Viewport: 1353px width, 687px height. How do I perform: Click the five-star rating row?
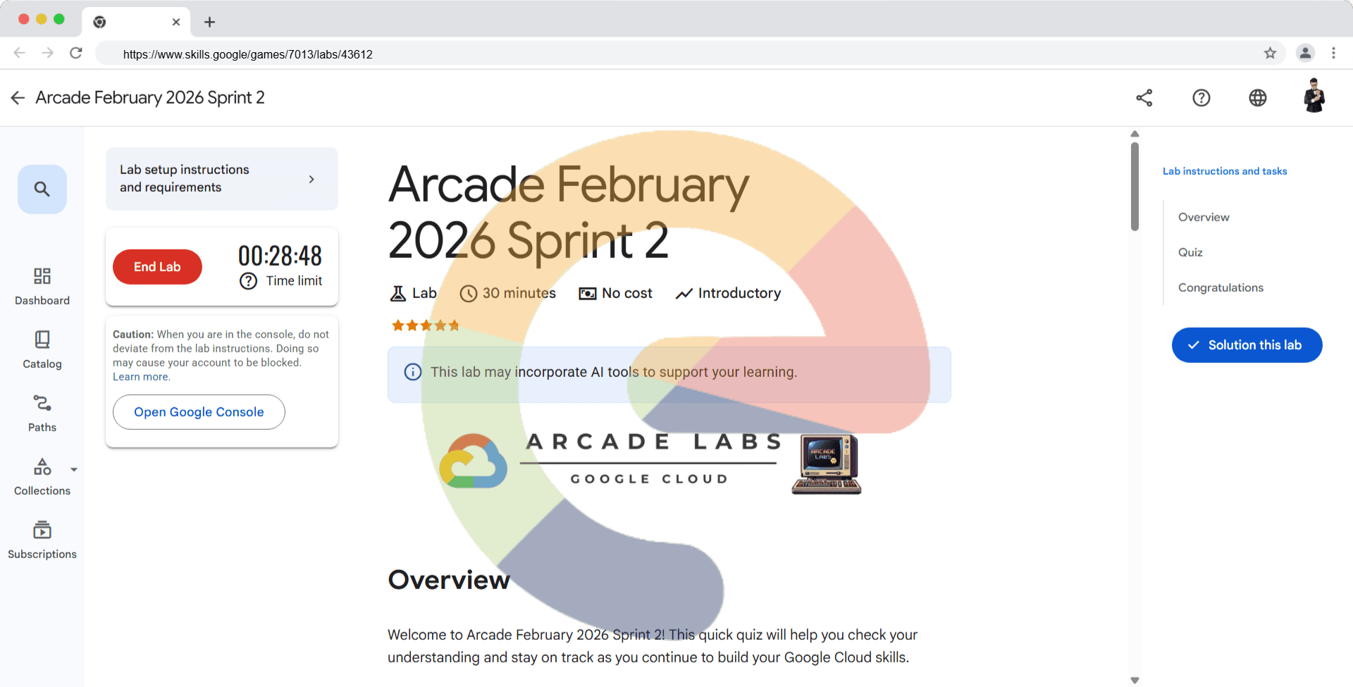pyautogui.click(x=426, y=326)
